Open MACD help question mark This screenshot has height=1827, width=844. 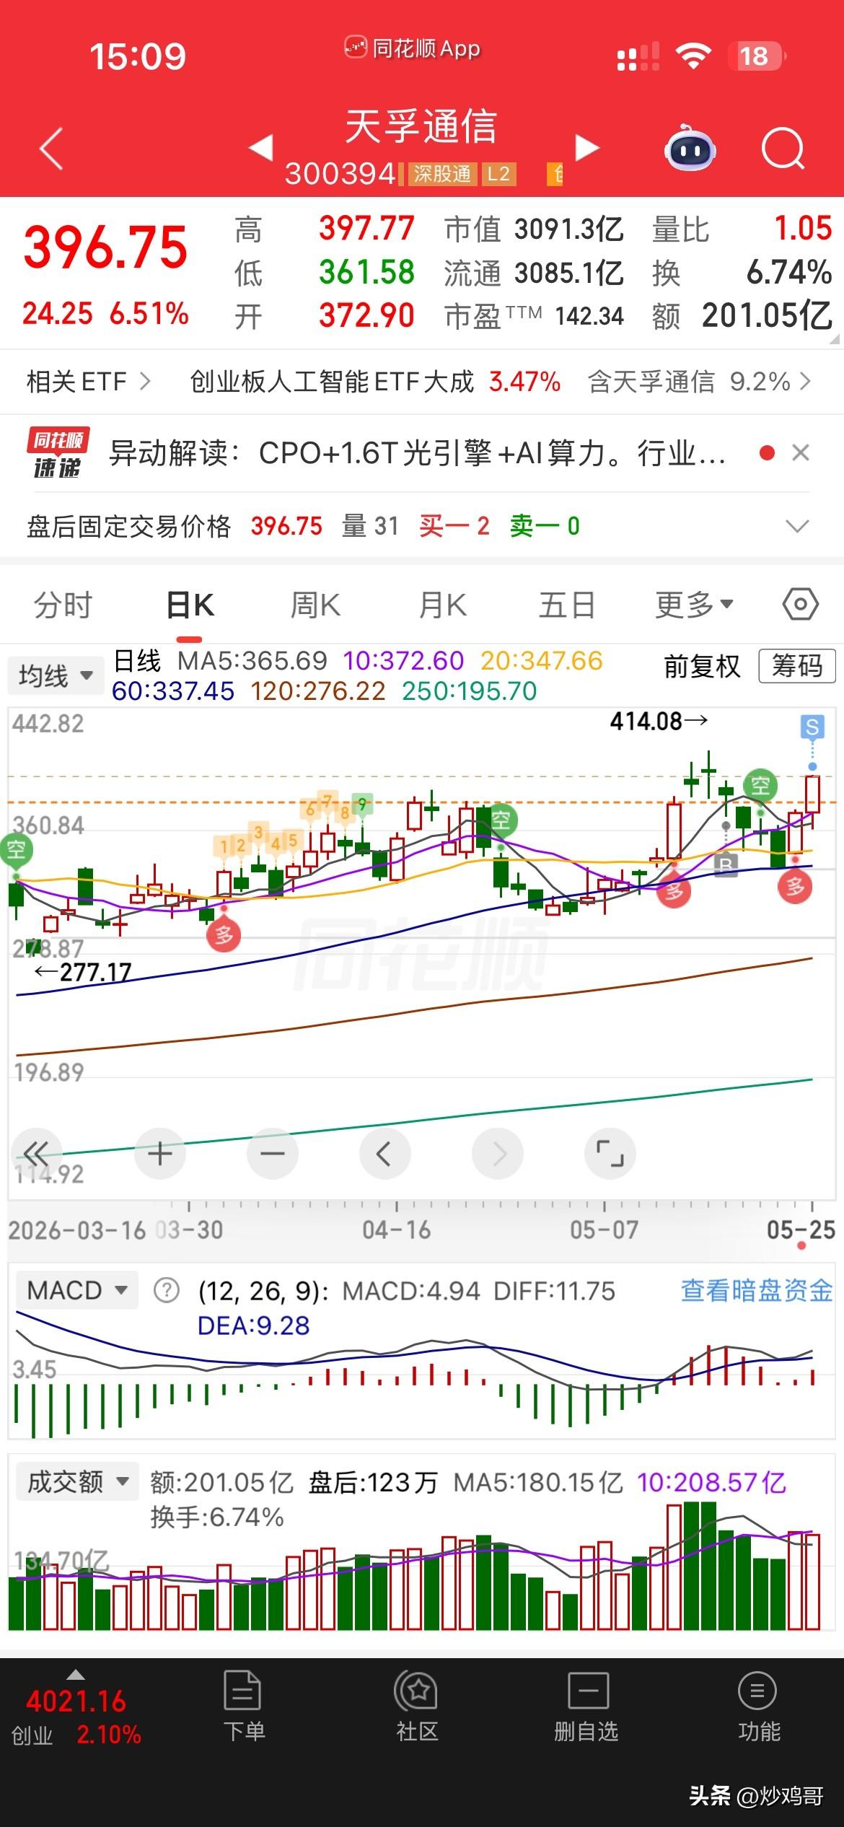tap(167, 1290)
